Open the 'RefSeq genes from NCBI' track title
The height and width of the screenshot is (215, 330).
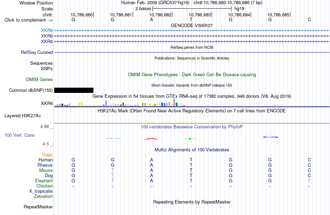[x=192, y=47]
